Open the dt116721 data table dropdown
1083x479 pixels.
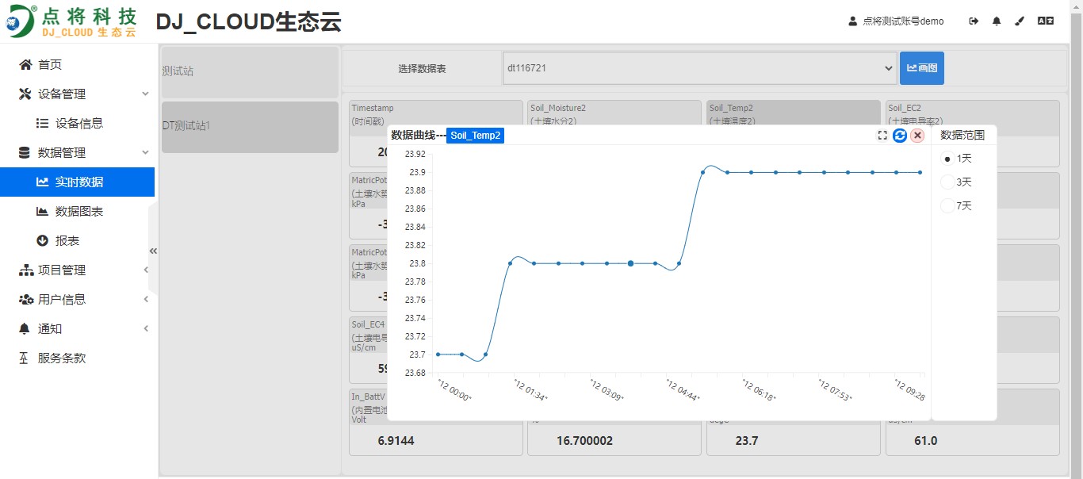699,68
